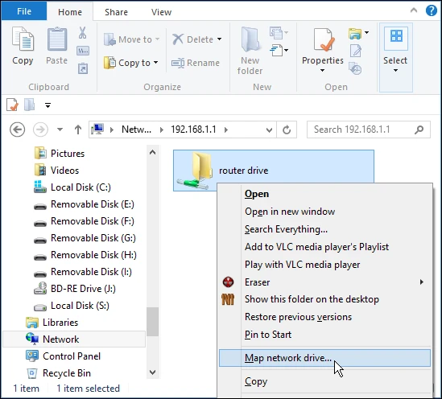Choose bold Open in context menu
This screenshot has height=399, width=442.
point(324,194)
